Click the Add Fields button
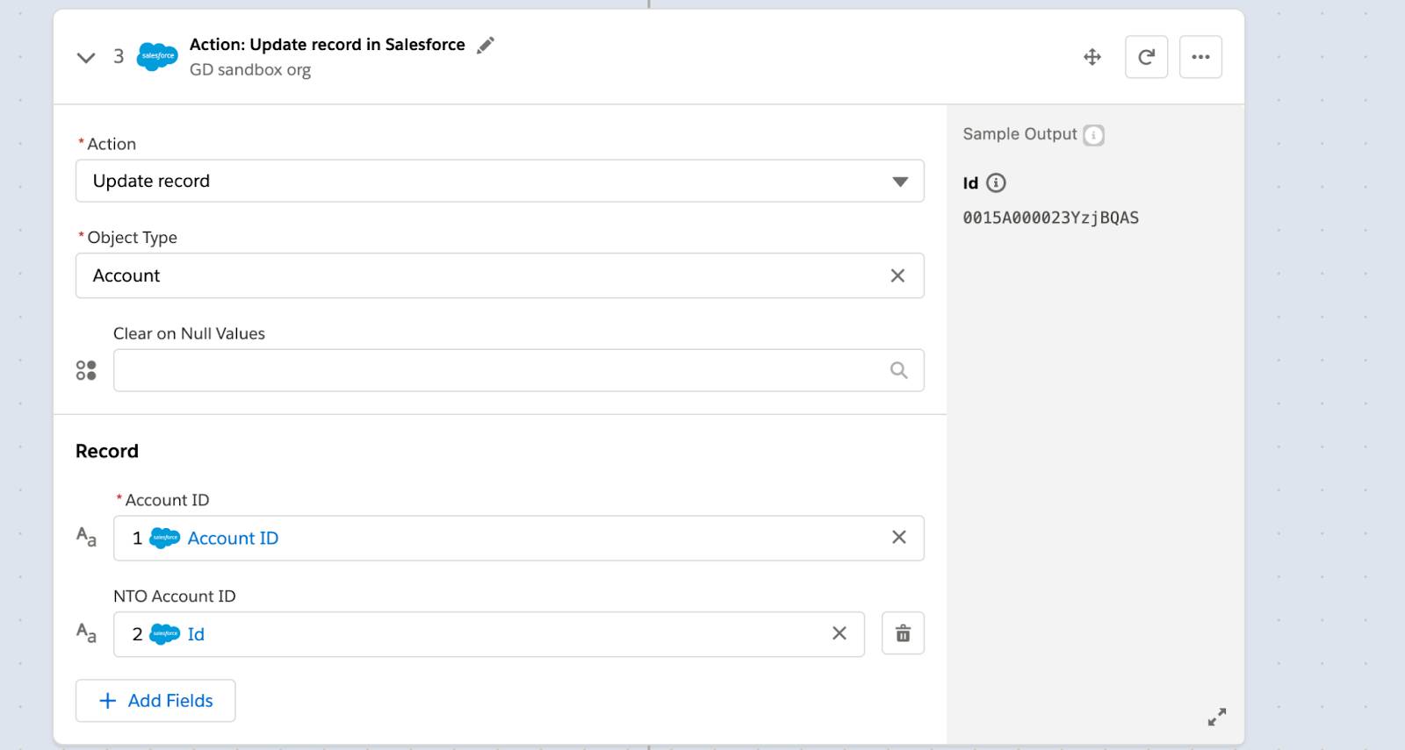This screenshot has height=750, width=1405. [x=155, y=701]
